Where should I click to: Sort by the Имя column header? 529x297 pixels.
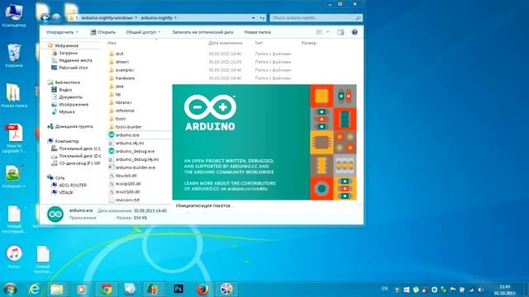(x=112, y=43)
